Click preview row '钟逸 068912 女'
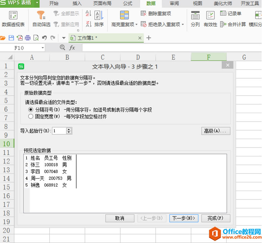The width and height of the screenshot is (264, 243). (x=49, y=185)
